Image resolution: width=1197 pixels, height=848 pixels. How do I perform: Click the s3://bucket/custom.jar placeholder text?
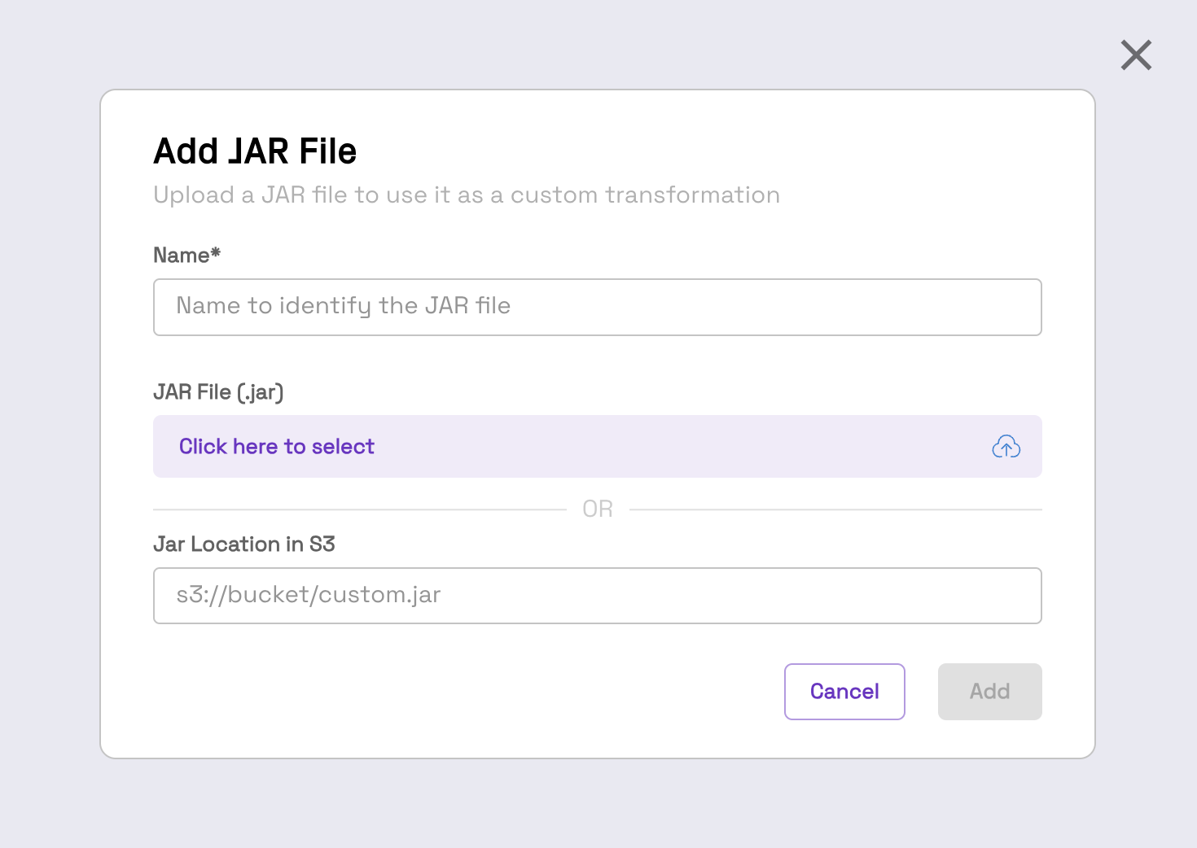pos(309,595)
